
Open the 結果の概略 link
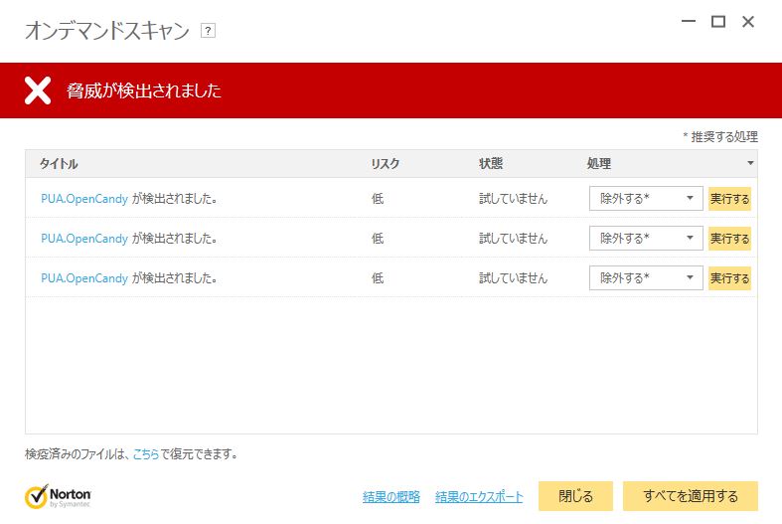pyautogui.click(x=391, y=496)
